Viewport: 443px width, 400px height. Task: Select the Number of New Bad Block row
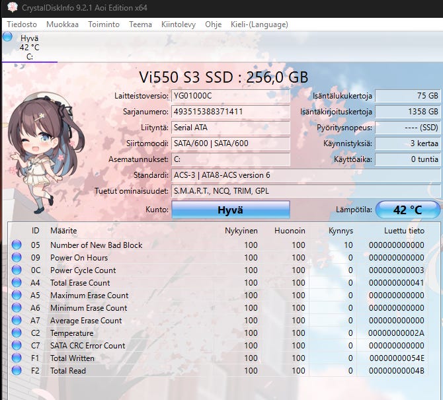coord(218,245)
